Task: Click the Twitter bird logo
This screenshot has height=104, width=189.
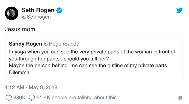Action: pyautogui.click(x=179, y=10)
